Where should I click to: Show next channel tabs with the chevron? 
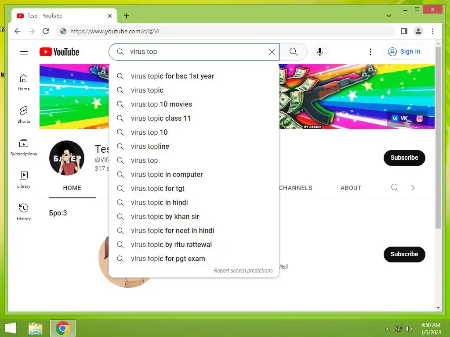[413, 188]
